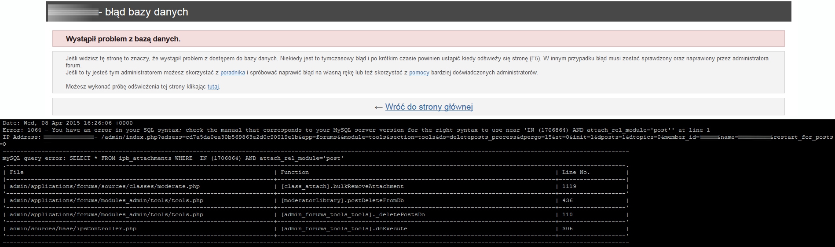Select the moderate.php file path row
This screenshot has width=835, height=247.
(x=105, y=186)
